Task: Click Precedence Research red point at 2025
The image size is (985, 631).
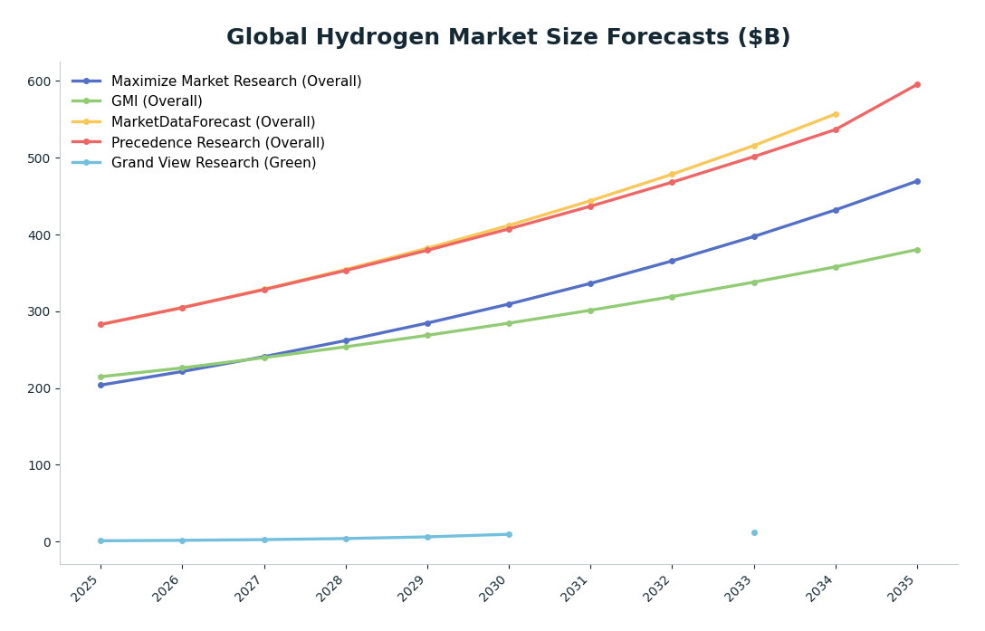Action: click(x=100, y=324)
